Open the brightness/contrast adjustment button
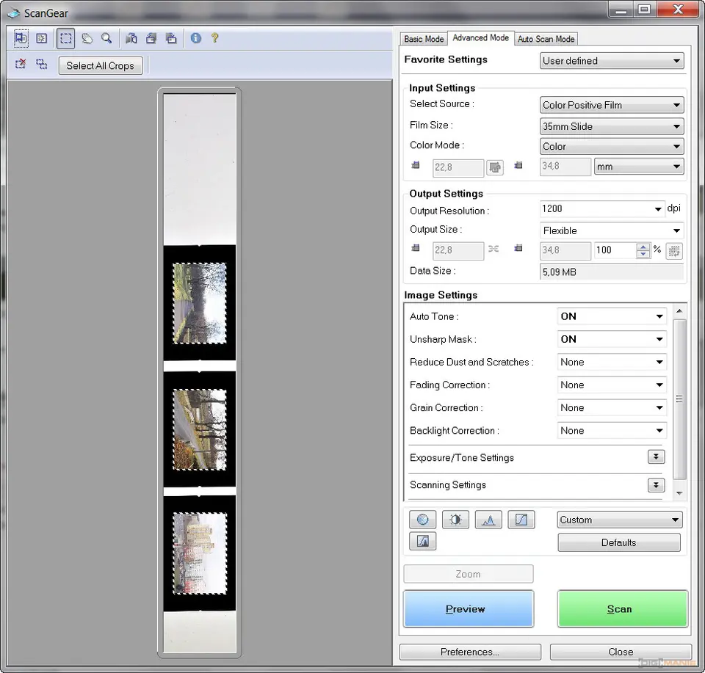The width and height of the screenshot is (705, 673). pyautogui.click(x=455, y=520)
